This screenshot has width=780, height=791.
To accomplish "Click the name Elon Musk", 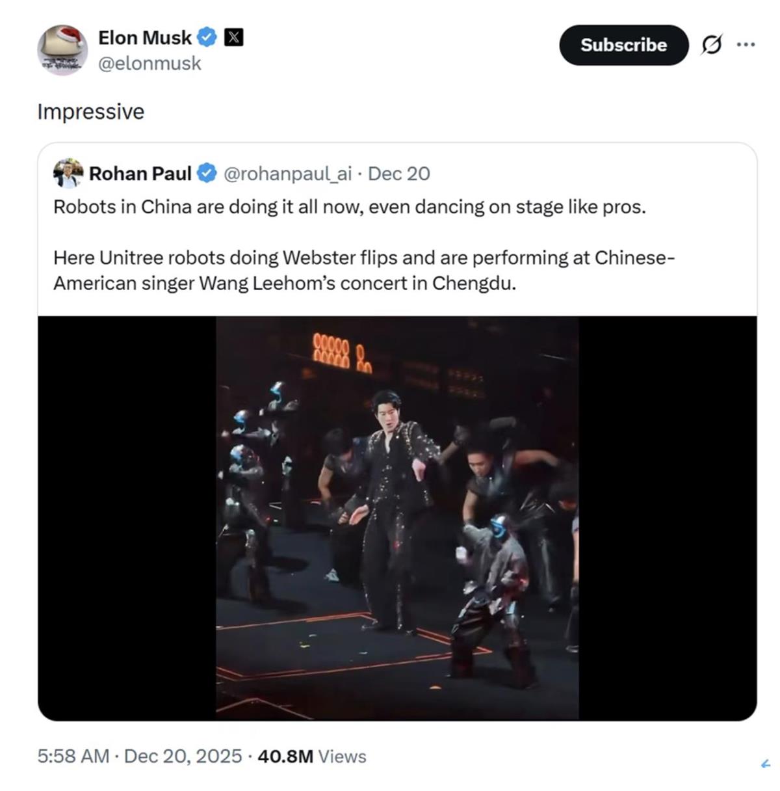I will tap(144, 37).
